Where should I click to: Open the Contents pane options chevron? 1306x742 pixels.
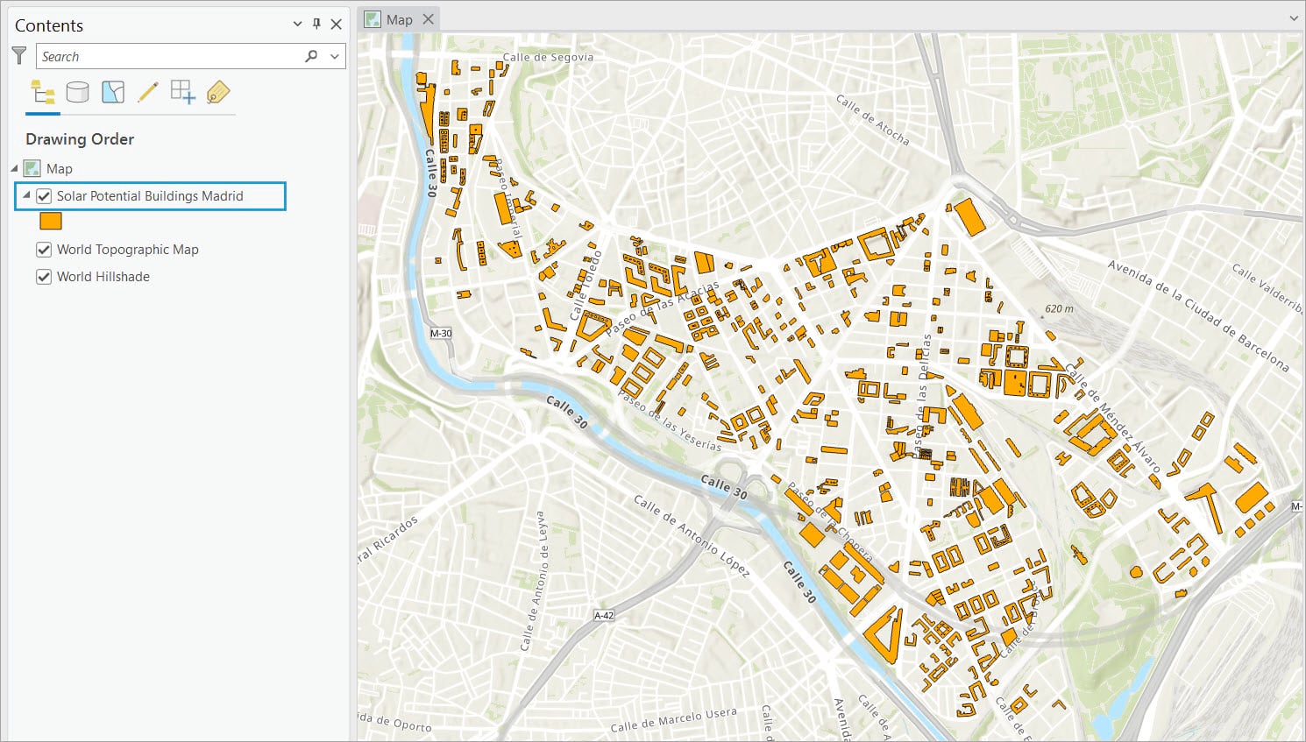pyautogui.click(x=296, y=24)
